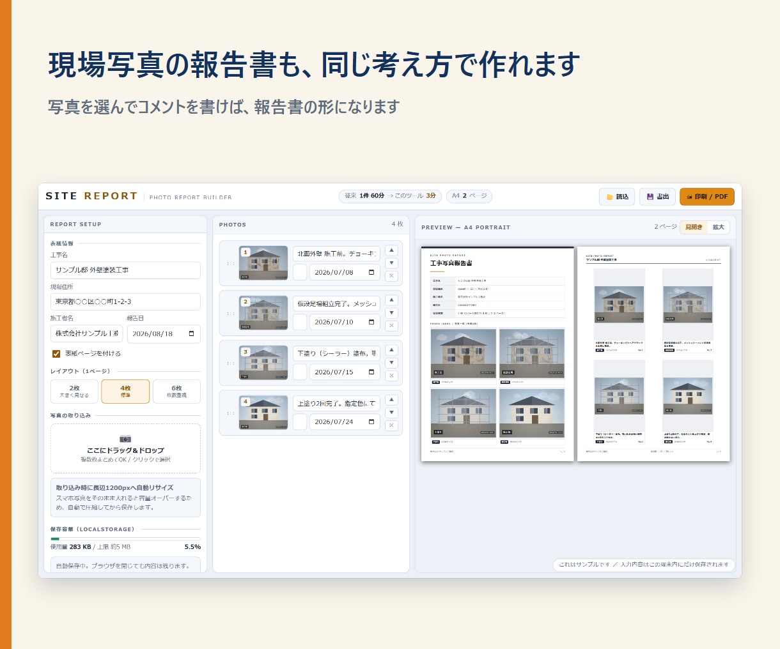
Task: Click the 工事名 field with サンプル邸 外壁塗装工事
Action: point(125,270)
